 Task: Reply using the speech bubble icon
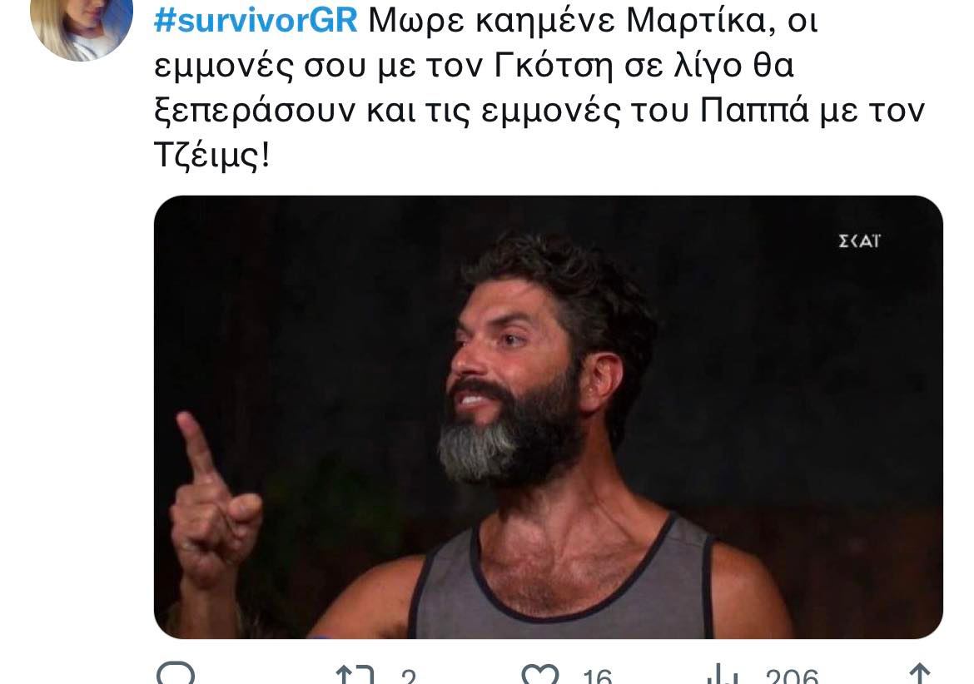click(x=175, y=673)
